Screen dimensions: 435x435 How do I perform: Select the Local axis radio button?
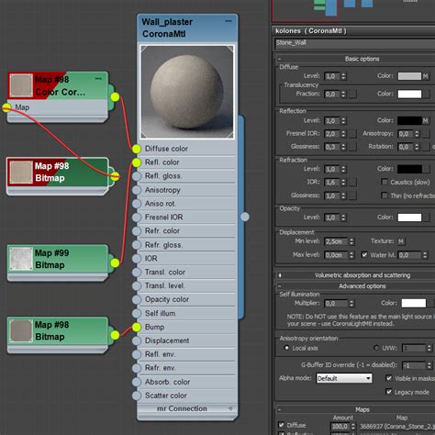click(x=286, y=348)
